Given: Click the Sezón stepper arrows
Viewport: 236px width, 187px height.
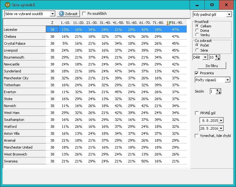Looking at the screenshot, I should click(218, 91).
